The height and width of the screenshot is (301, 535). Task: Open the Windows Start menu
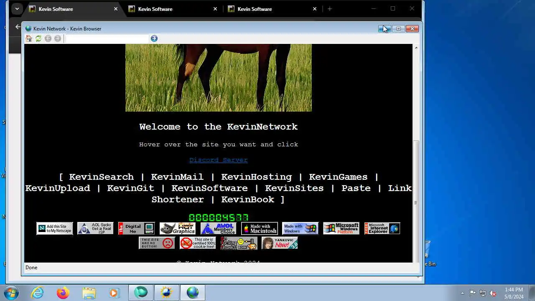11,293
